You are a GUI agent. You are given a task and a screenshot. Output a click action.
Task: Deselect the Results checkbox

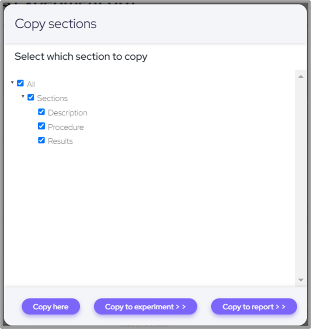(x=41, y=140)
